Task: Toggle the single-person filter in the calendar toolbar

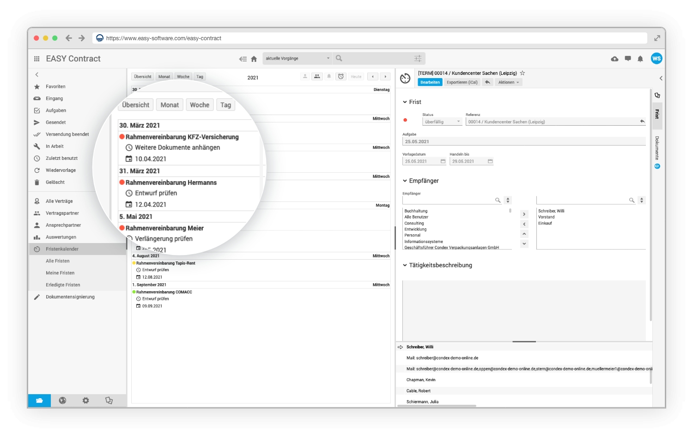Action: point(305,77)
